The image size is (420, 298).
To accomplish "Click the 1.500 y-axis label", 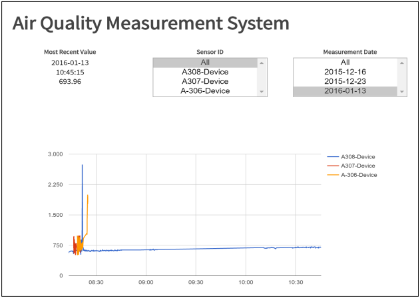I will click(x=55, y=215).
